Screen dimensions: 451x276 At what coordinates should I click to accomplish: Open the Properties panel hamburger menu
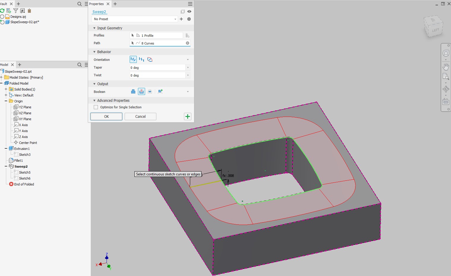point(190,4)
